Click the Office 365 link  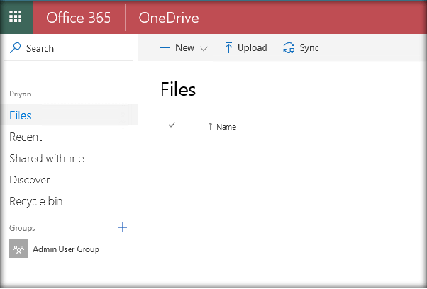click(79, 18)
